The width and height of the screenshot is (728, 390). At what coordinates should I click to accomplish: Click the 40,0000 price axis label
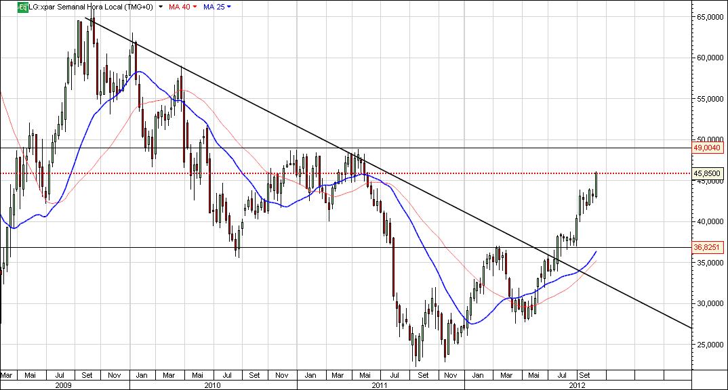click(x=710, y=221)
